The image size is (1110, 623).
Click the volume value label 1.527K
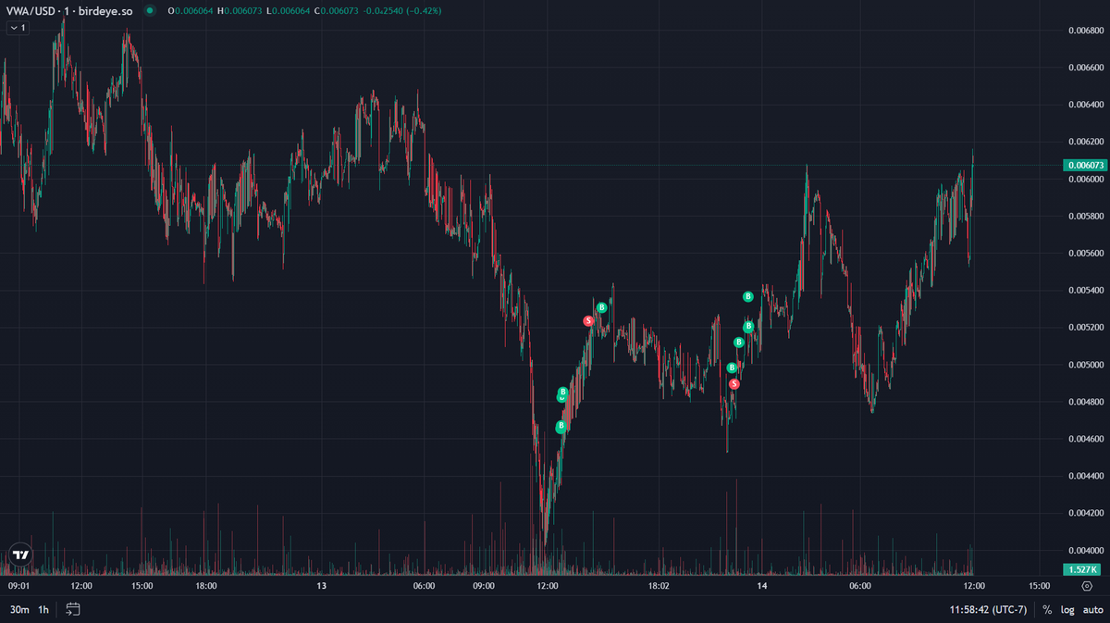point(1082,569)
